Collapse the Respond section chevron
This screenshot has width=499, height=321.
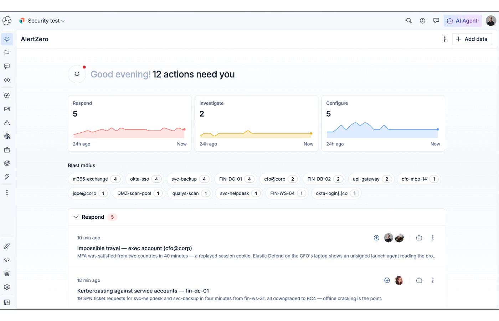pos(76,217)
